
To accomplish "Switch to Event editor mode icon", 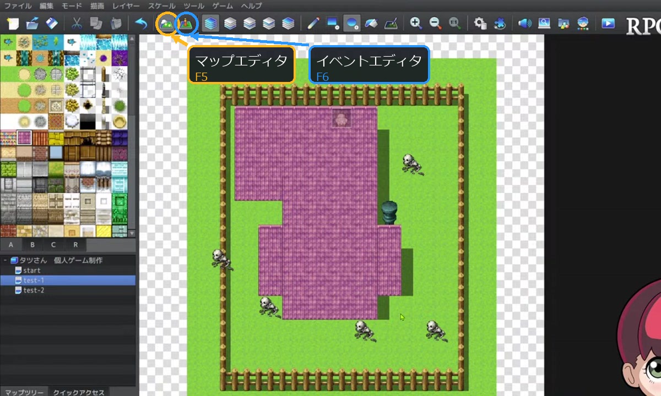I will [186, 24].
